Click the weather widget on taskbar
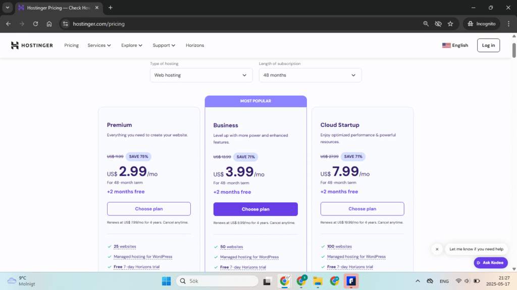Viewport: 517px width, 290px height. [21, 281]
